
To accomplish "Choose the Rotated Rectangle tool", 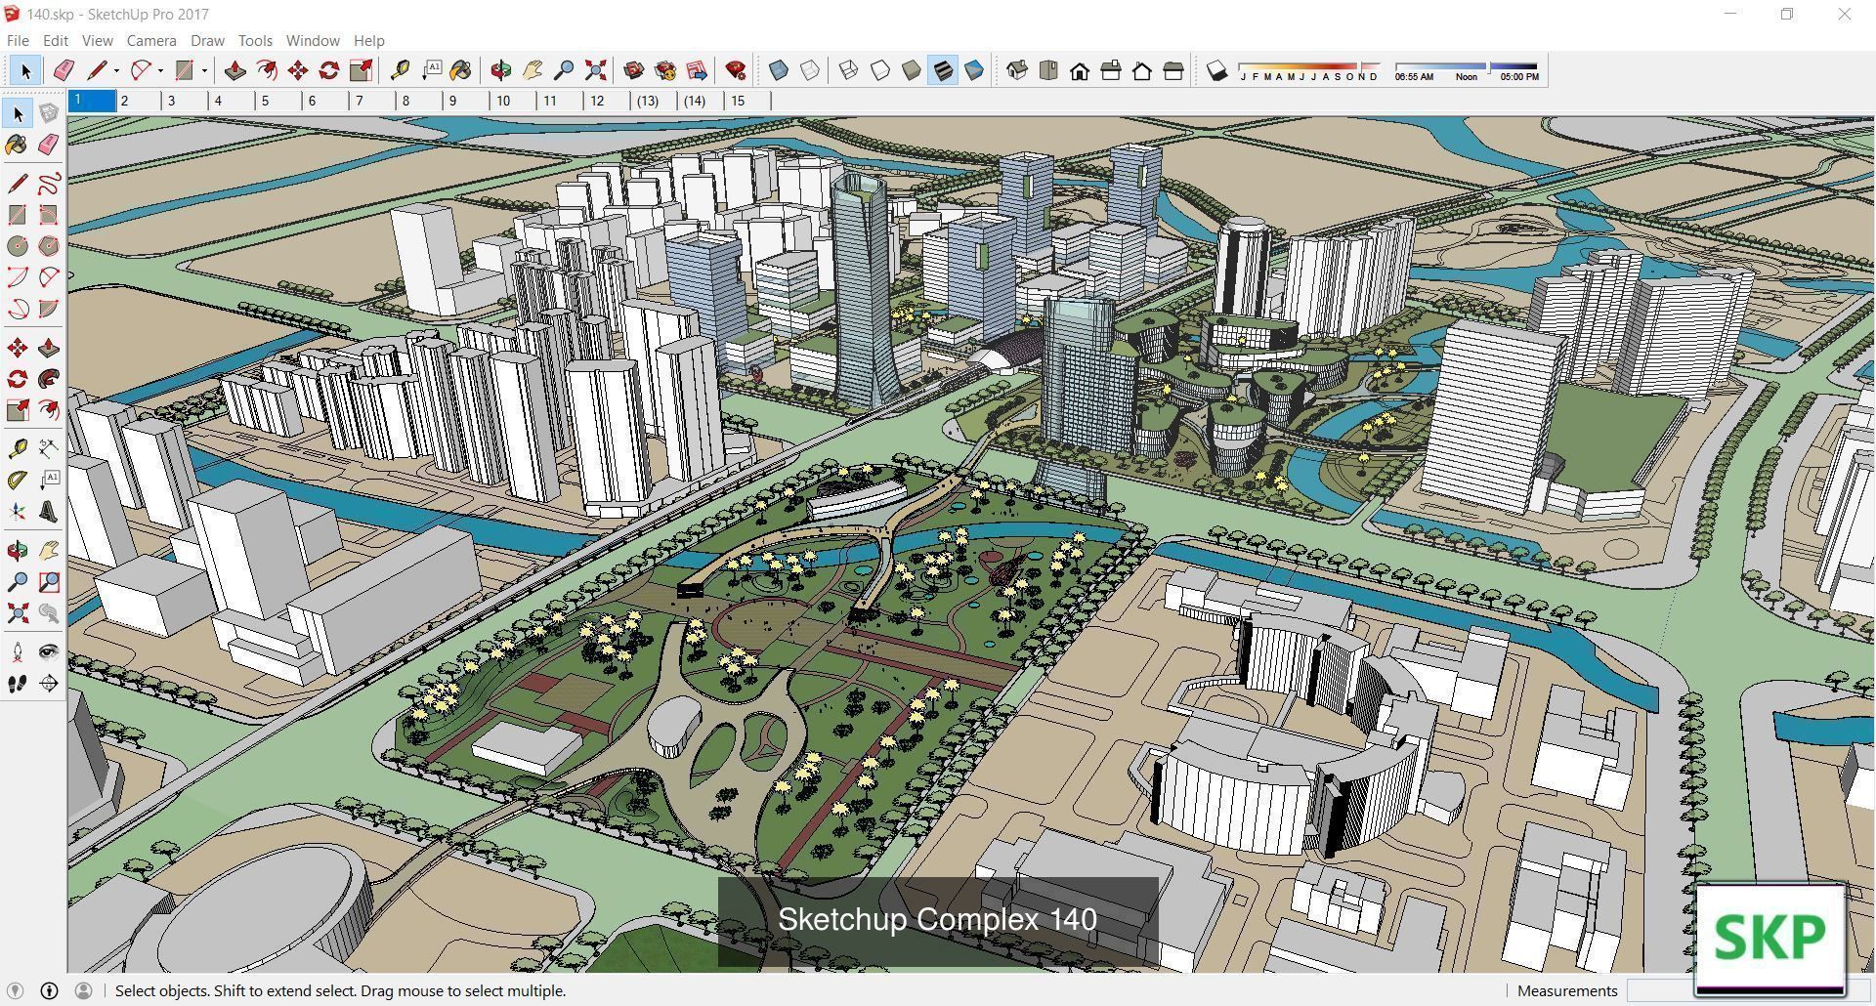I will tap(49, 215).
